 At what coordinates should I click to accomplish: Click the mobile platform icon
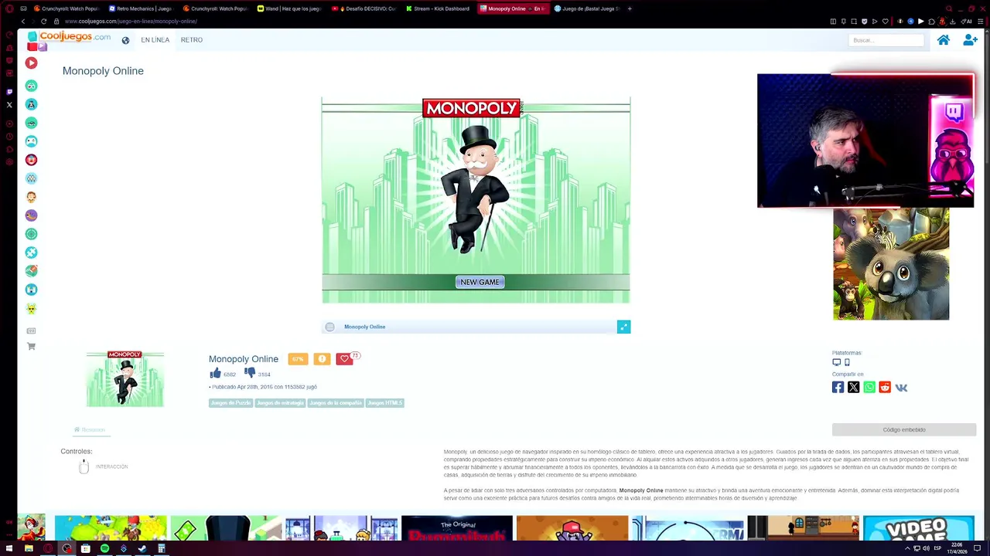[847, 362]
